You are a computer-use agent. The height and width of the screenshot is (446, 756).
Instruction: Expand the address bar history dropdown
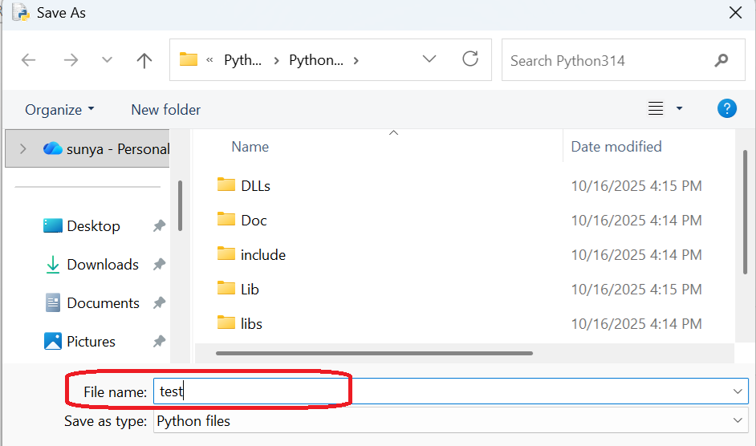[x=429, y=59]
